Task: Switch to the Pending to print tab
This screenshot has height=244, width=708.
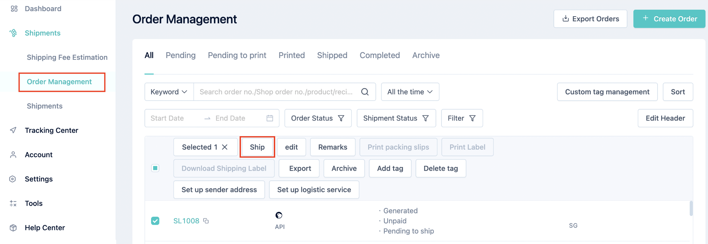Action: [237, 55]
